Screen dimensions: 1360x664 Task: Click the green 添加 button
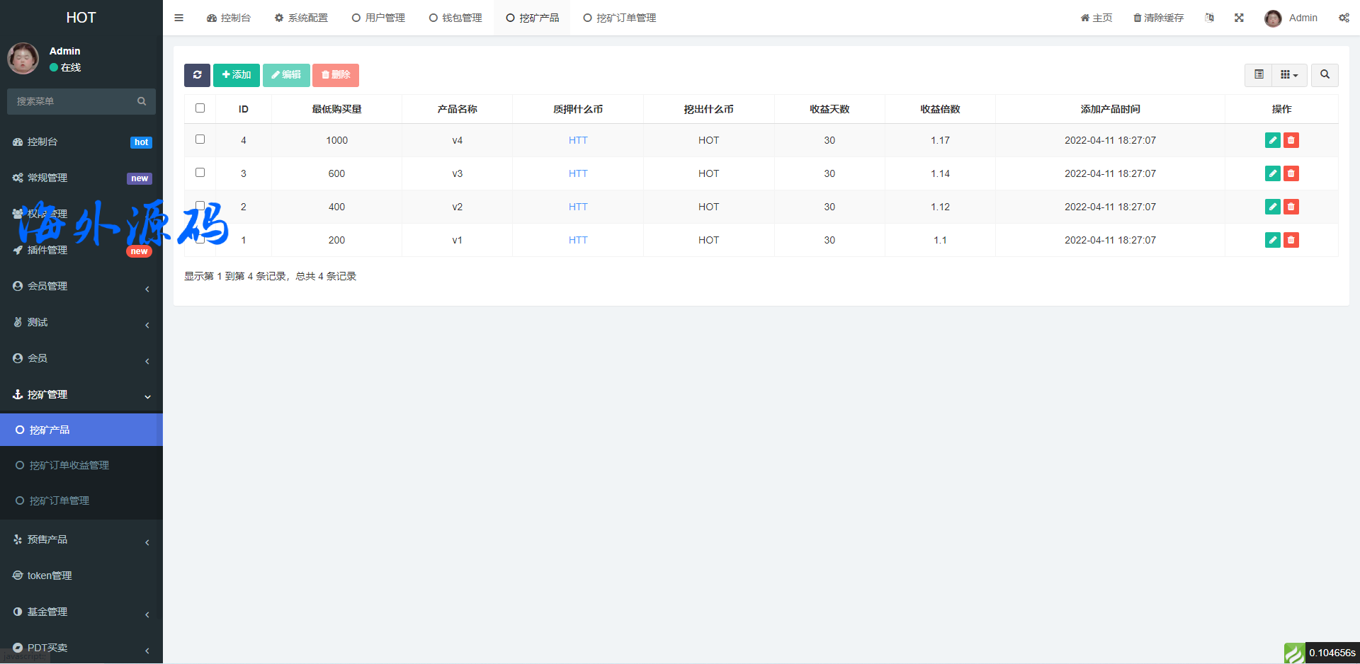coord(237,75)
